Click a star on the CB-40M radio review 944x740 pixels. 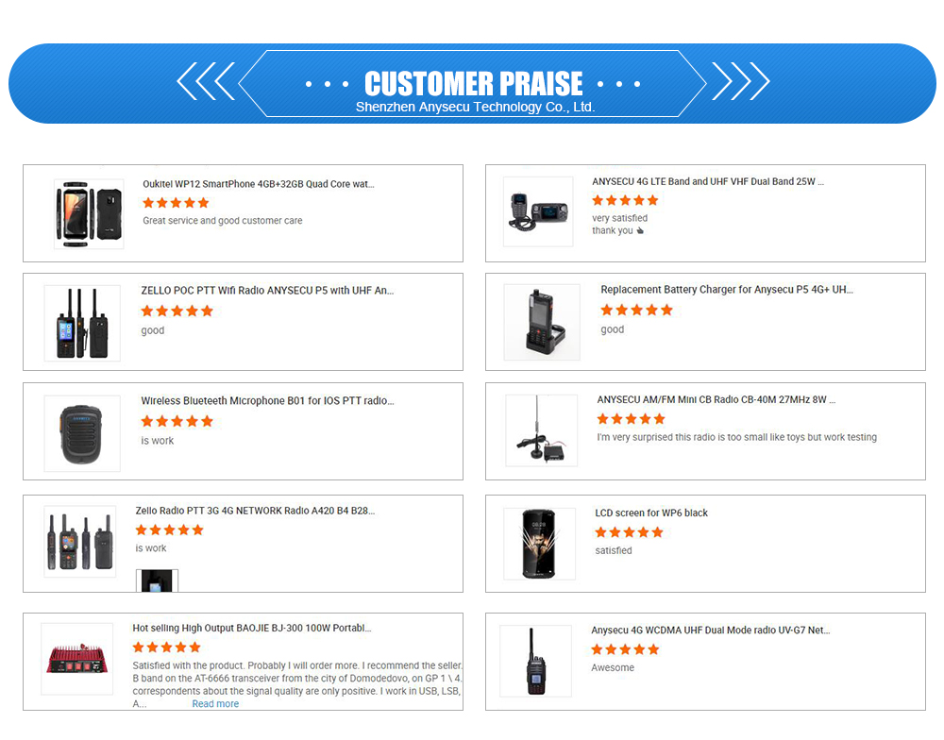[631, 418]
